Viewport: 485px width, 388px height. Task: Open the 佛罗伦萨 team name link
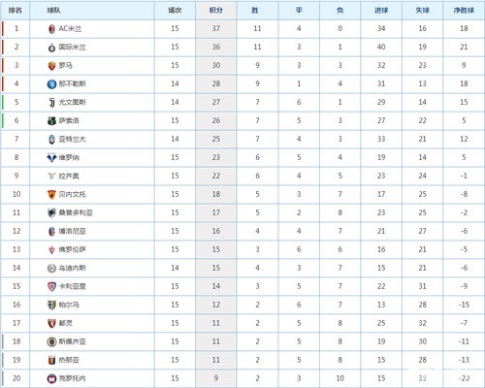pyautogui.click(x=72, y=249)
